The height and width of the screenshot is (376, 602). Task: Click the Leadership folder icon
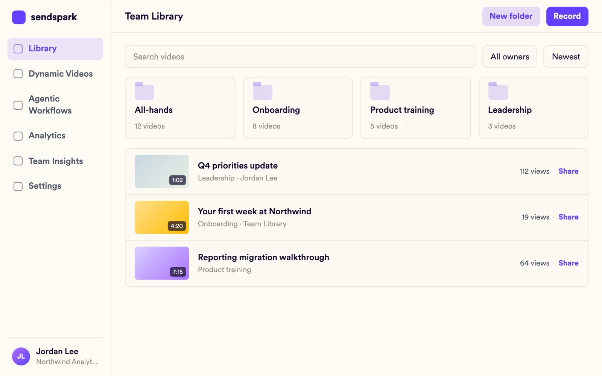pos(498,91)
